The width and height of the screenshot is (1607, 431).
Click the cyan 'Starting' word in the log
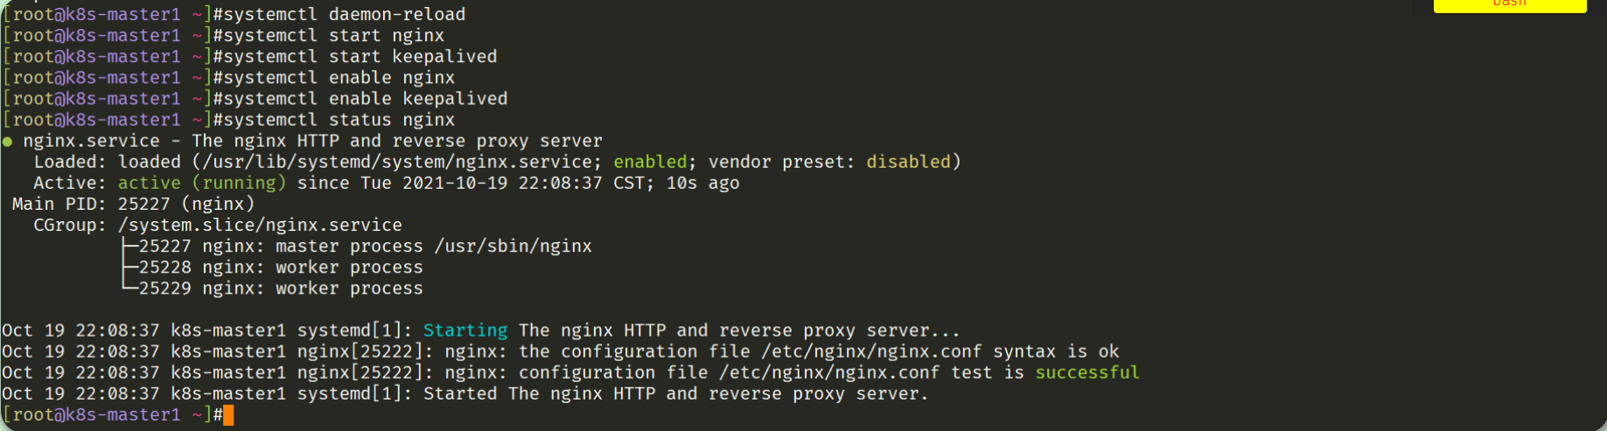[465, 330]
